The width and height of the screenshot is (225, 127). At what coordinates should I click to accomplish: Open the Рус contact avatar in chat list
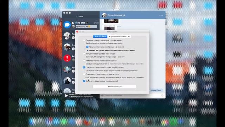point(67,69)
